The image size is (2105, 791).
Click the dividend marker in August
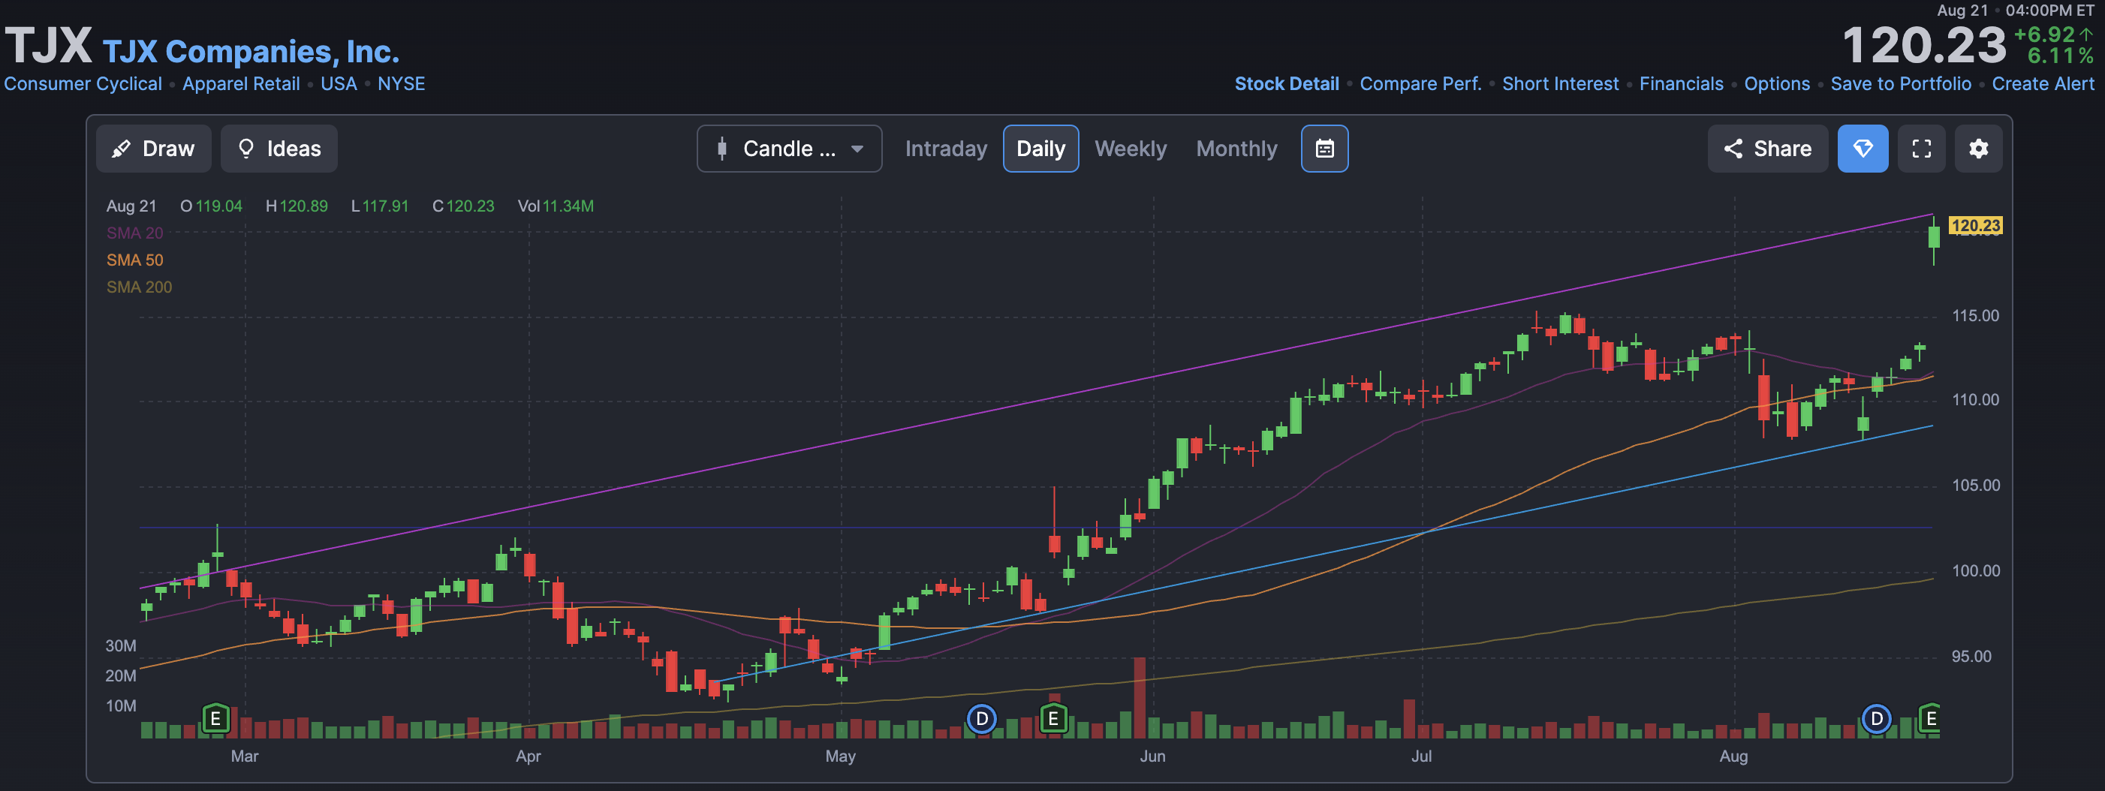tap(1876, 718)
